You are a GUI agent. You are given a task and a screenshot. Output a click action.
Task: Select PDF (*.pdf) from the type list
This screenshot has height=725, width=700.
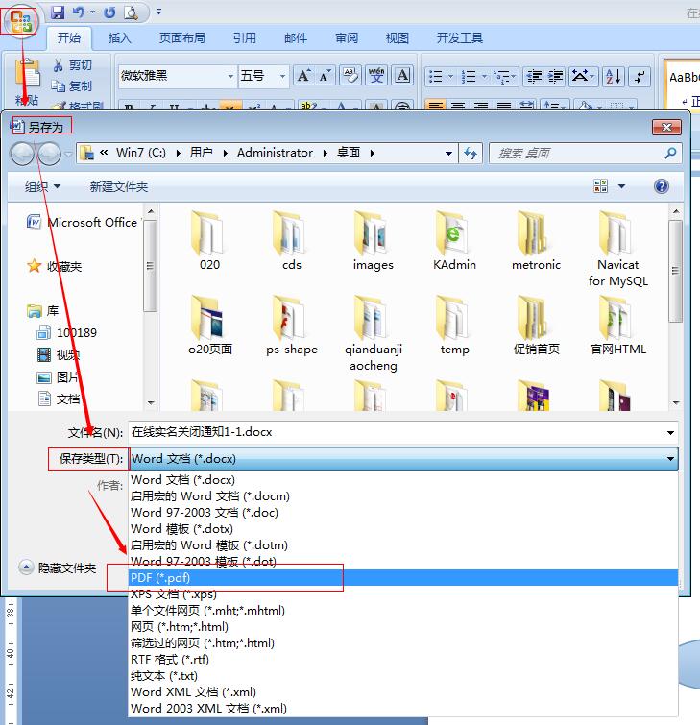pos(402,577)
